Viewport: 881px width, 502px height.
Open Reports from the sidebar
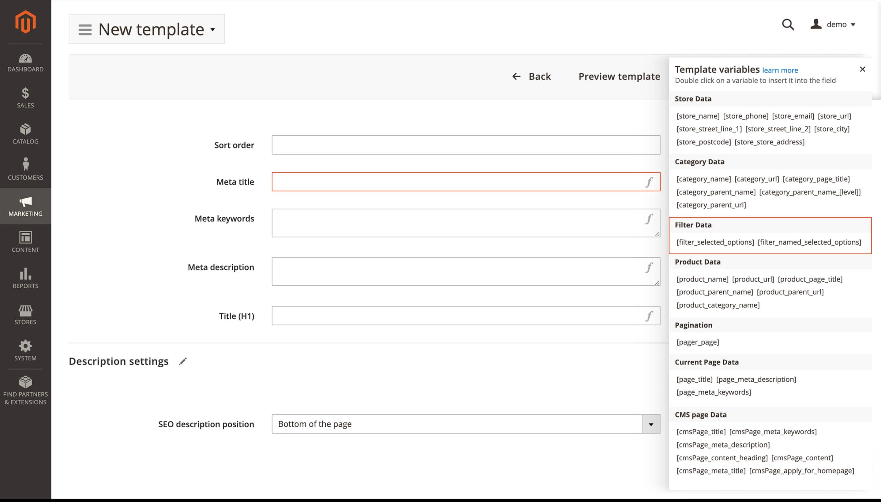pyautogui.click(x=25, y=278)
